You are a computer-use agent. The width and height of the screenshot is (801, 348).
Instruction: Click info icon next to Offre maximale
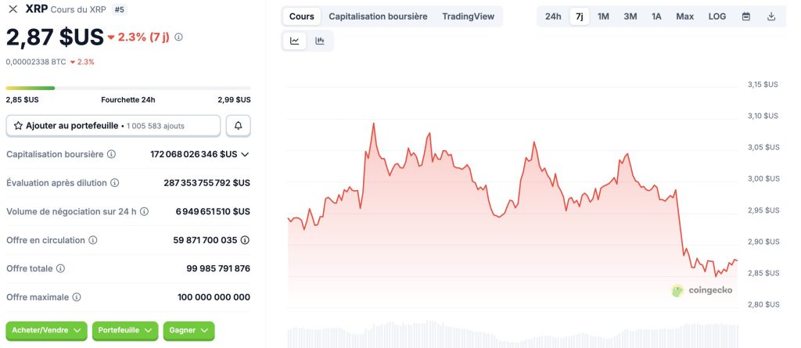[x=76, y=297]
